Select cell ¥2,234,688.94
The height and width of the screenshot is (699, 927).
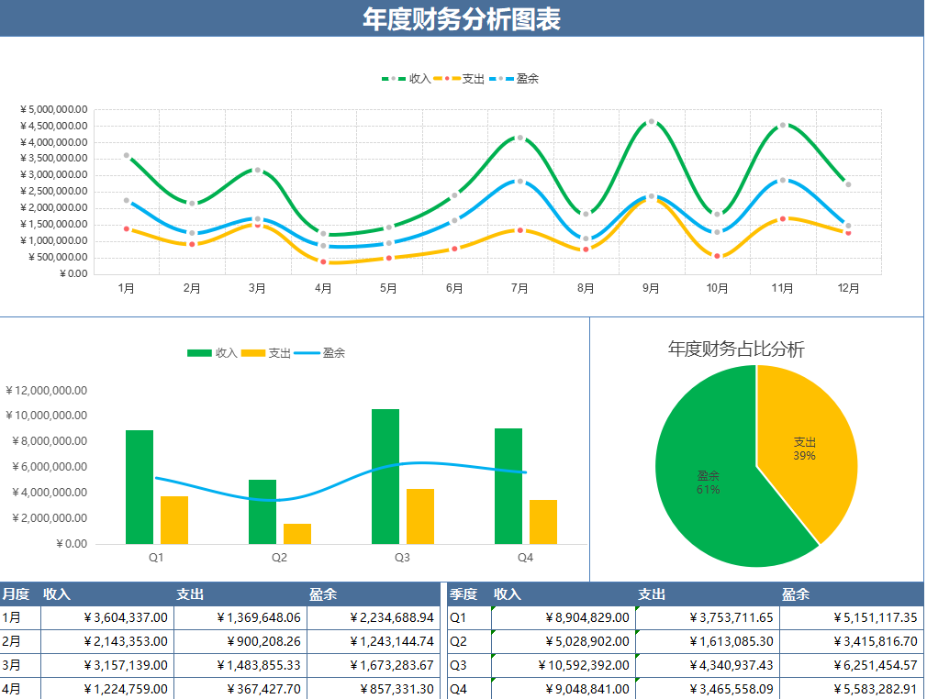pos(373,618)
